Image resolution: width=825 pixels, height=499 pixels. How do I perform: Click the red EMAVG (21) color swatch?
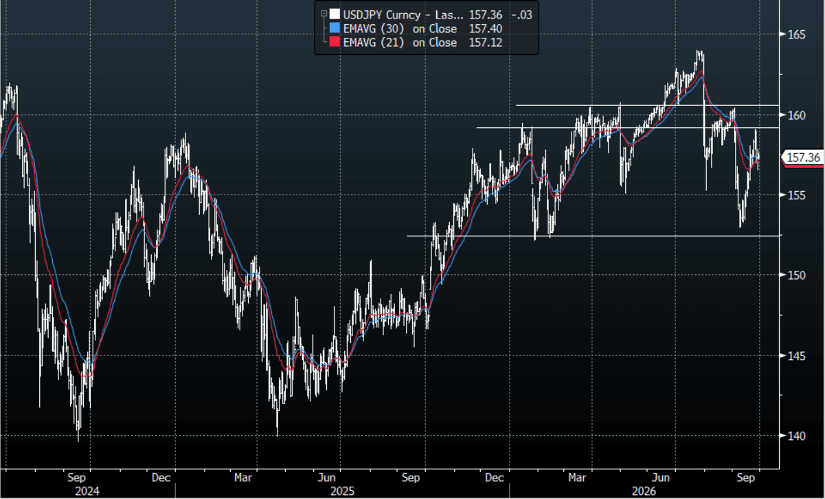click(x=335, y=43)
